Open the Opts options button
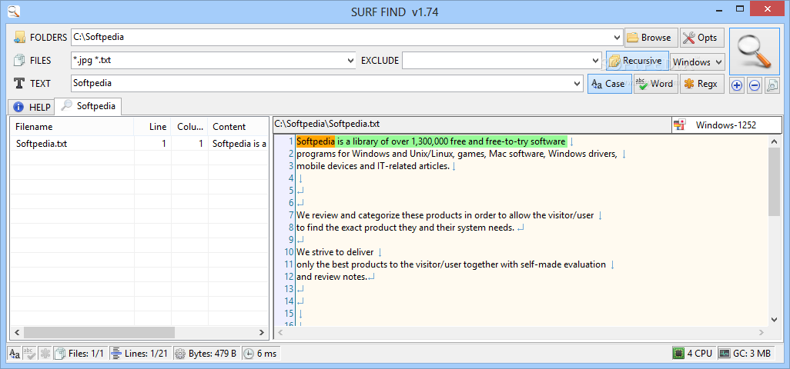The image size is (790, 369). click(701, 38)
